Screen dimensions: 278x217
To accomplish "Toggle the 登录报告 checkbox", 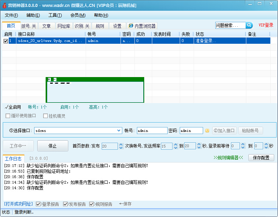I will (38, 204).
